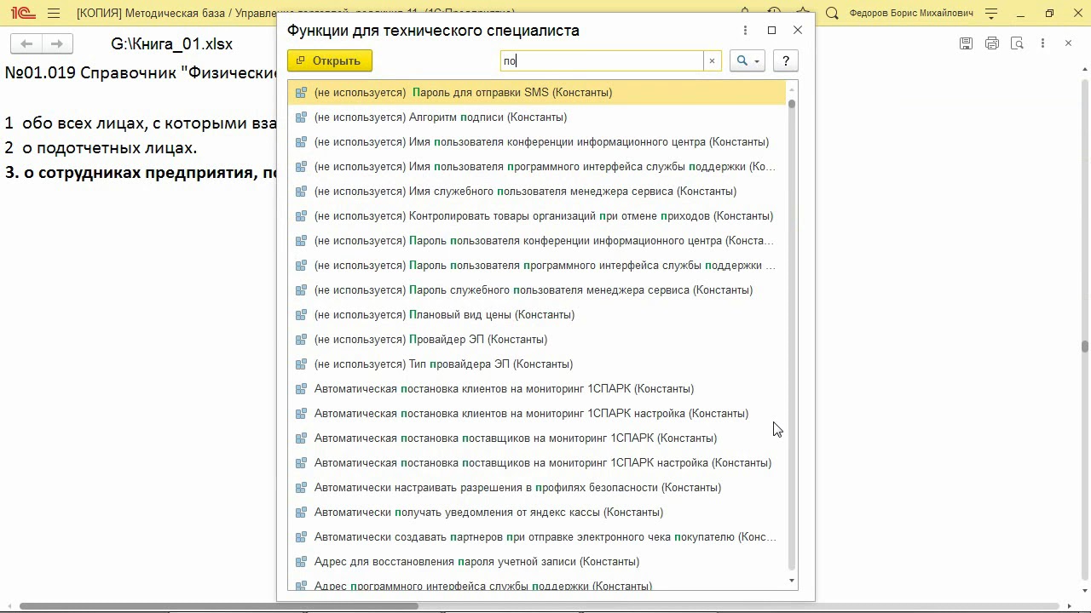Click user name Федоров Борис Михайлович
Screen dimensions: 1091x613
coord(911,14)
